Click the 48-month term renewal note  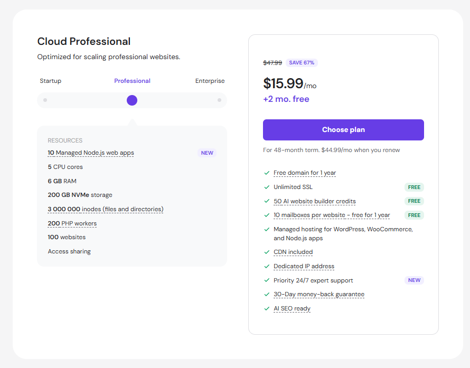332,150
